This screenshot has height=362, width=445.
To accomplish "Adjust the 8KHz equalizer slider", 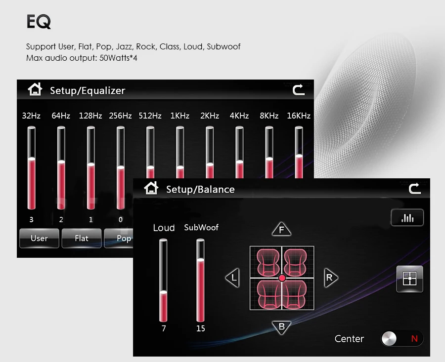I will [269, 152].
